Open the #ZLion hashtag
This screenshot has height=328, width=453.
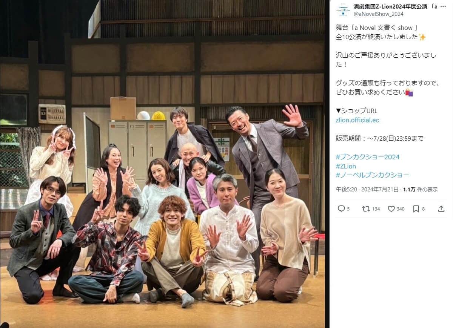pyautogui.click(x=346, y=166)
